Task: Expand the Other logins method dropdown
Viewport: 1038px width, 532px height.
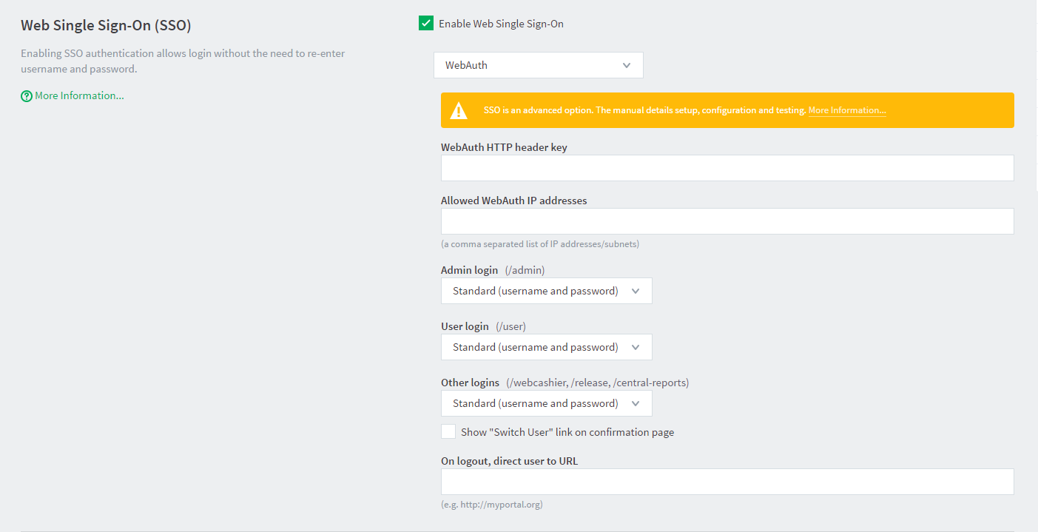Action: (x=546, y=403)
